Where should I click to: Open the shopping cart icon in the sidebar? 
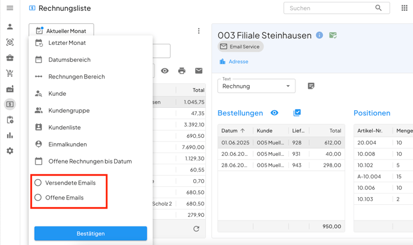coord(10,74)
